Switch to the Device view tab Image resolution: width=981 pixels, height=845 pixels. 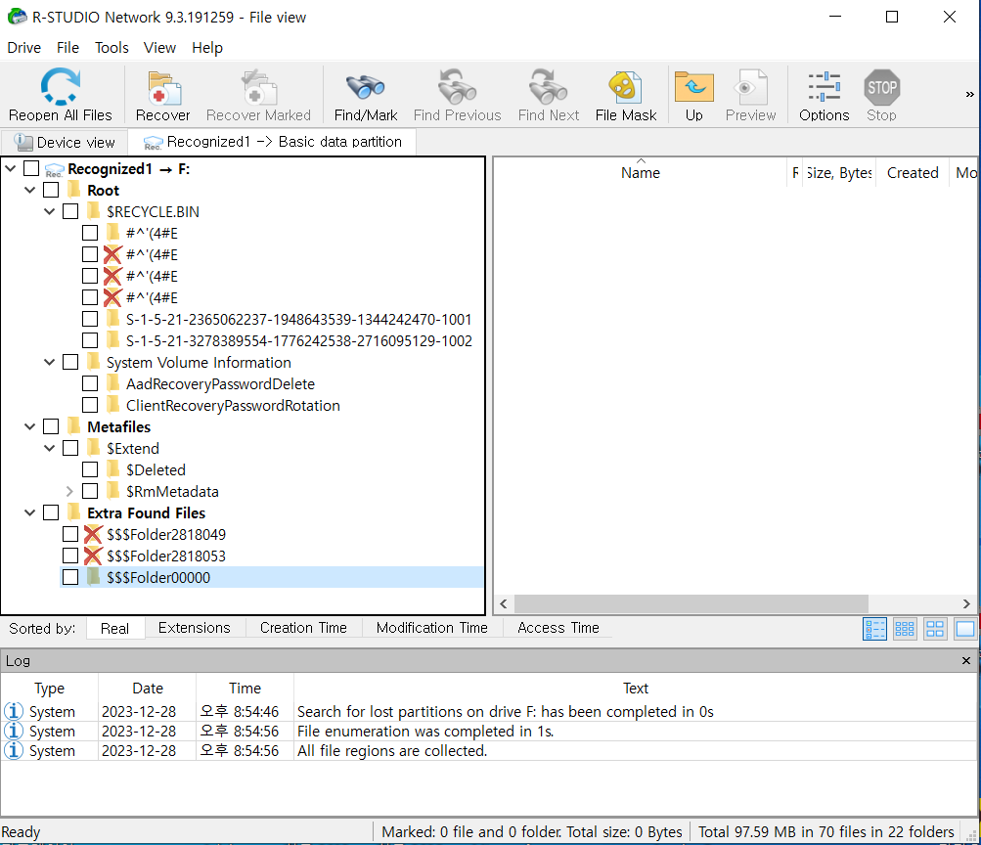pyautogui.click(x=65, y=142)
